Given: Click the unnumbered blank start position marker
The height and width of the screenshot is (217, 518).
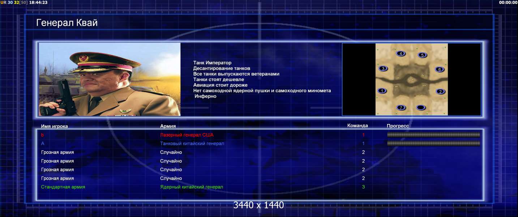Looking at the screenshot, I should click(421, 107).
